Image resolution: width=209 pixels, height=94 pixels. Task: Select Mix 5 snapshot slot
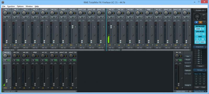[200, 58]
